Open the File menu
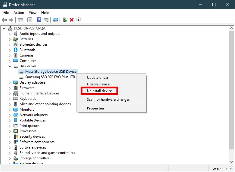Image resolution: width=235 pixels, height=172 pixels. click(6, 13)
